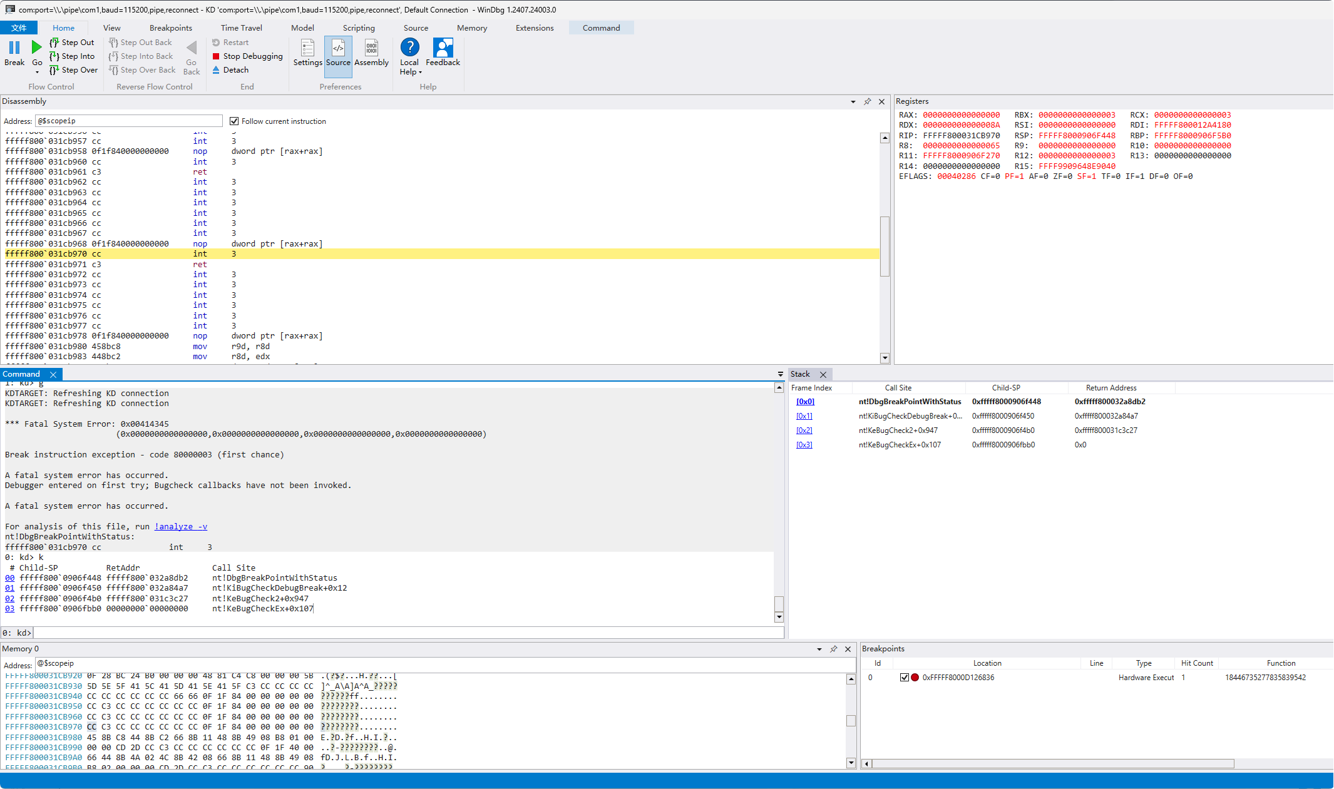This screenshot has height=789, width=1334.
Task: Click stack frame [0x1] link
Action: pos(804,416)
